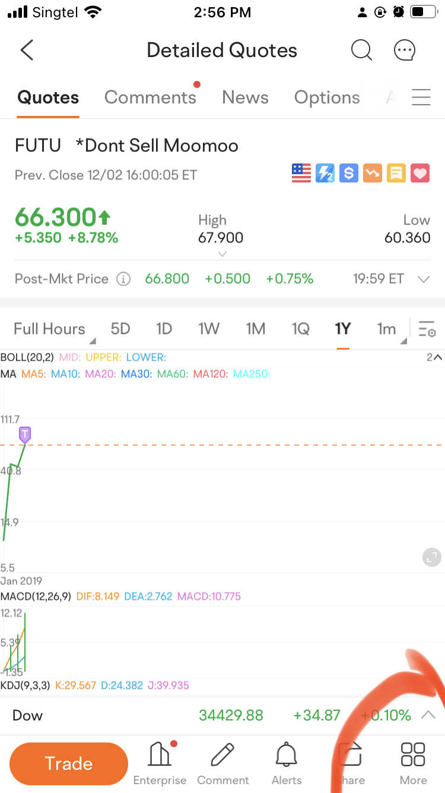Tap the blue lightning Level 2 icon
Viewport: 445px width, 793px height.
coord(325,173)
